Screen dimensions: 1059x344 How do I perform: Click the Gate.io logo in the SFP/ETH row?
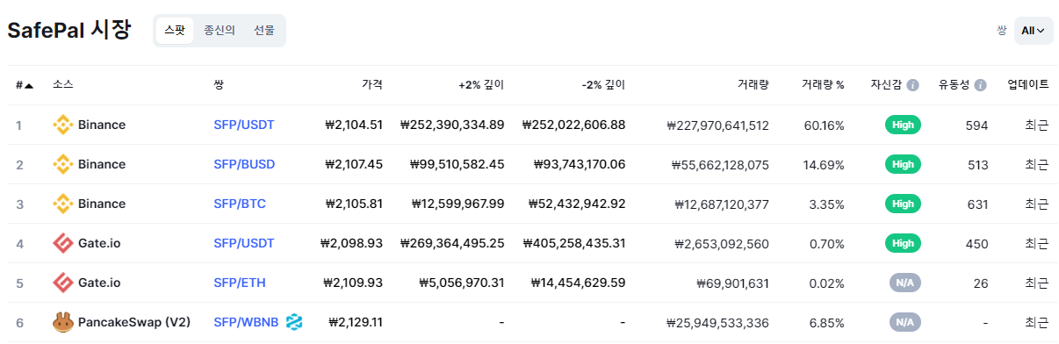(x=62, y=283)
